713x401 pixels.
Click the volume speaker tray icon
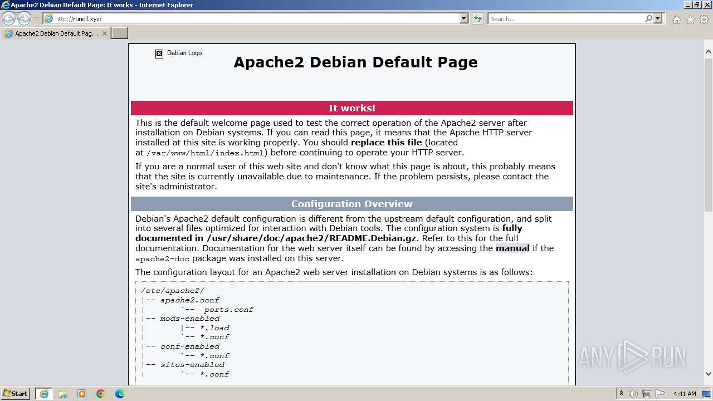[x=633, y=394]
